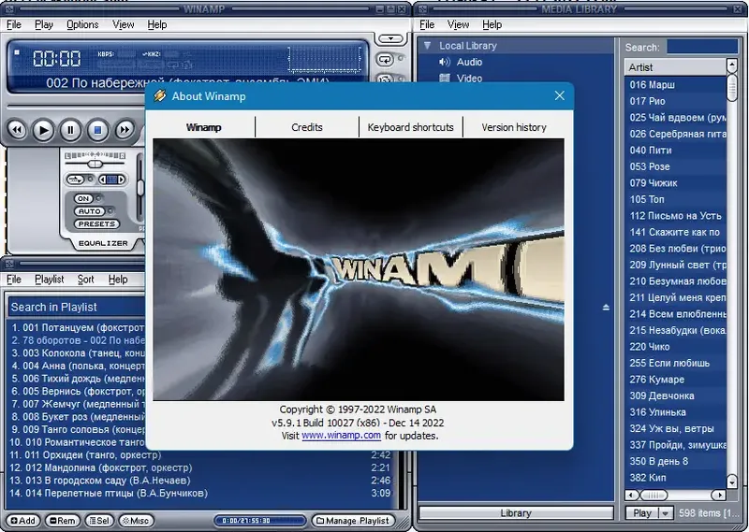The width and height of the screenshot is (749, 532).
Task: Click the Library button in Media Library
Action: click(516, 513)
